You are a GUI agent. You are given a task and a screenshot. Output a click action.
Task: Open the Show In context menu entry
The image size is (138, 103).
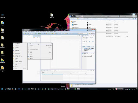point(40,46)
